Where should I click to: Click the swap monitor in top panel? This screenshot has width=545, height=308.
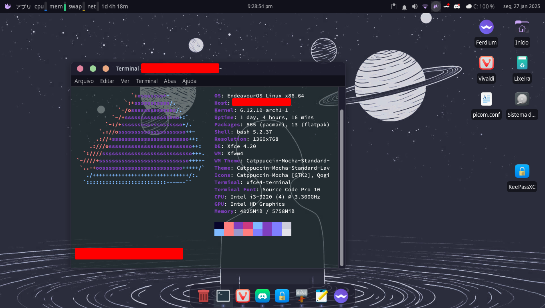[x=76, y=6]
